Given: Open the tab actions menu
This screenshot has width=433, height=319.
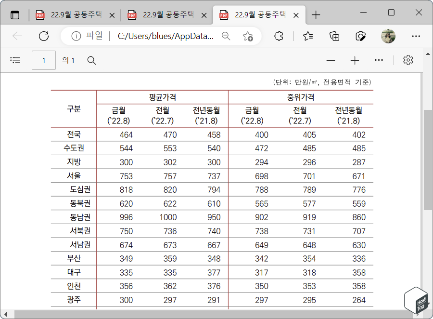Looking at the screenshot, I should click(x=15, y=14).
